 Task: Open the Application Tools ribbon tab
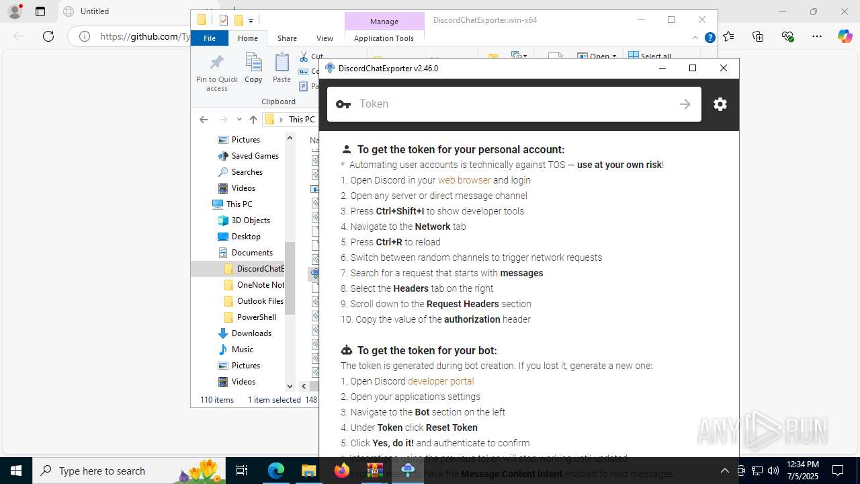[x=384, y=38]
